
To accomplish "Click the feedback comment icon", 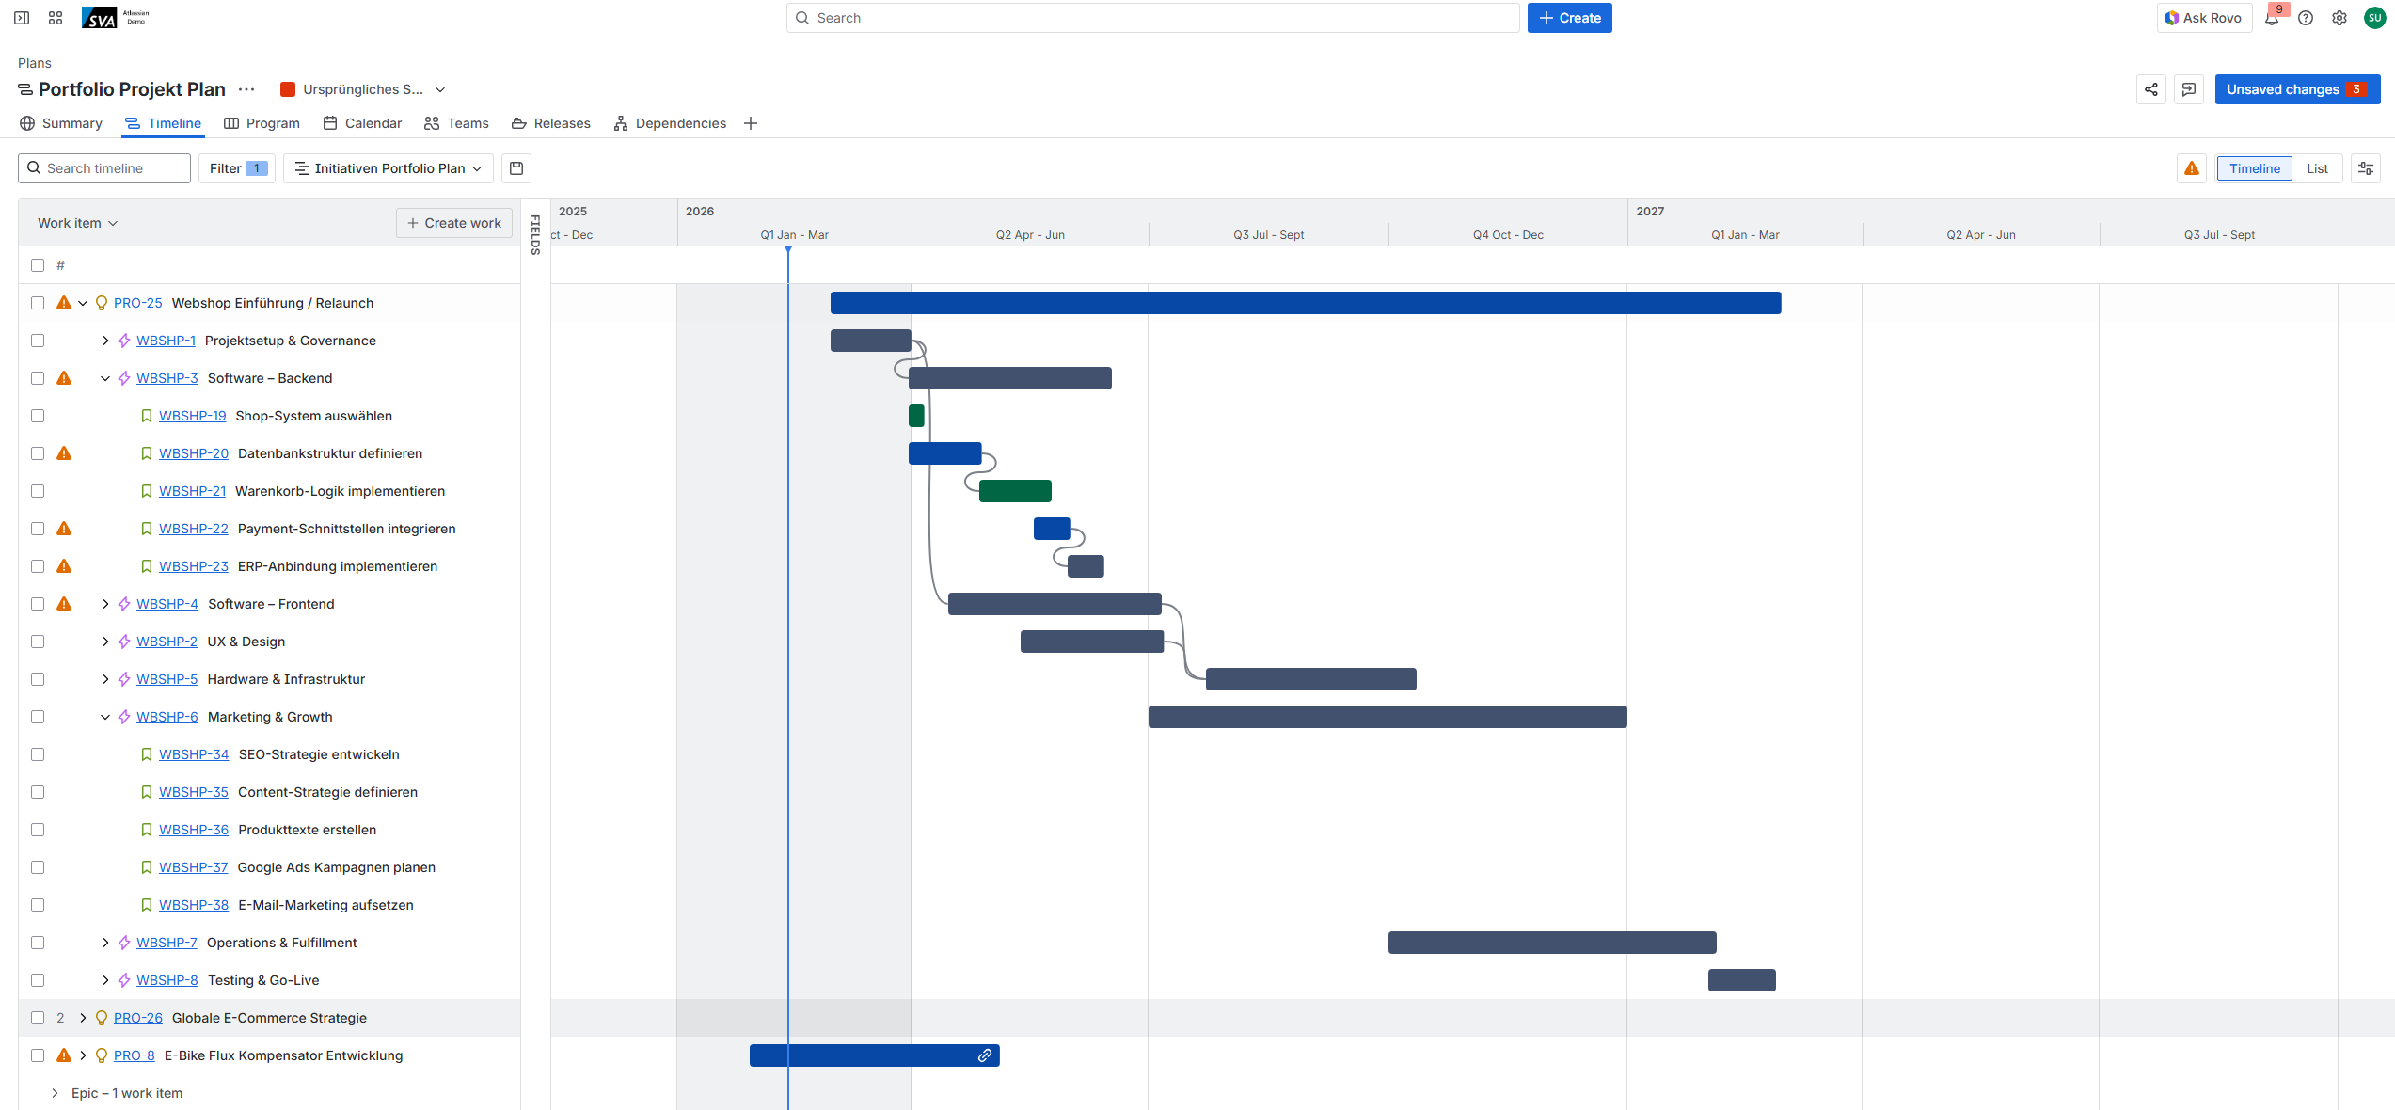I will [x=2189, y=89].
